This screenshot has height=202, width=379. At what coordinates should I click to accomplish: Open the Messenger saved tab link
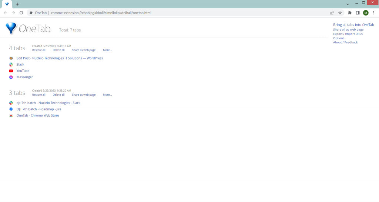click(x=25, y=77)
